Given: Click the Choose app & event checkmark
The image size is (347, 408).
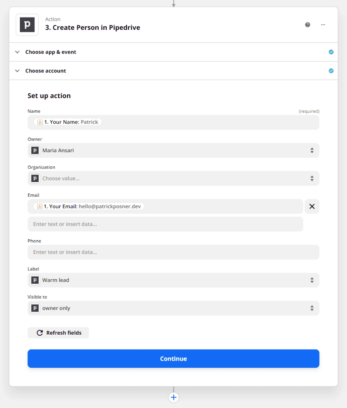Looking at the screenshot, I should pyautogui.click(x=331, y=52).
